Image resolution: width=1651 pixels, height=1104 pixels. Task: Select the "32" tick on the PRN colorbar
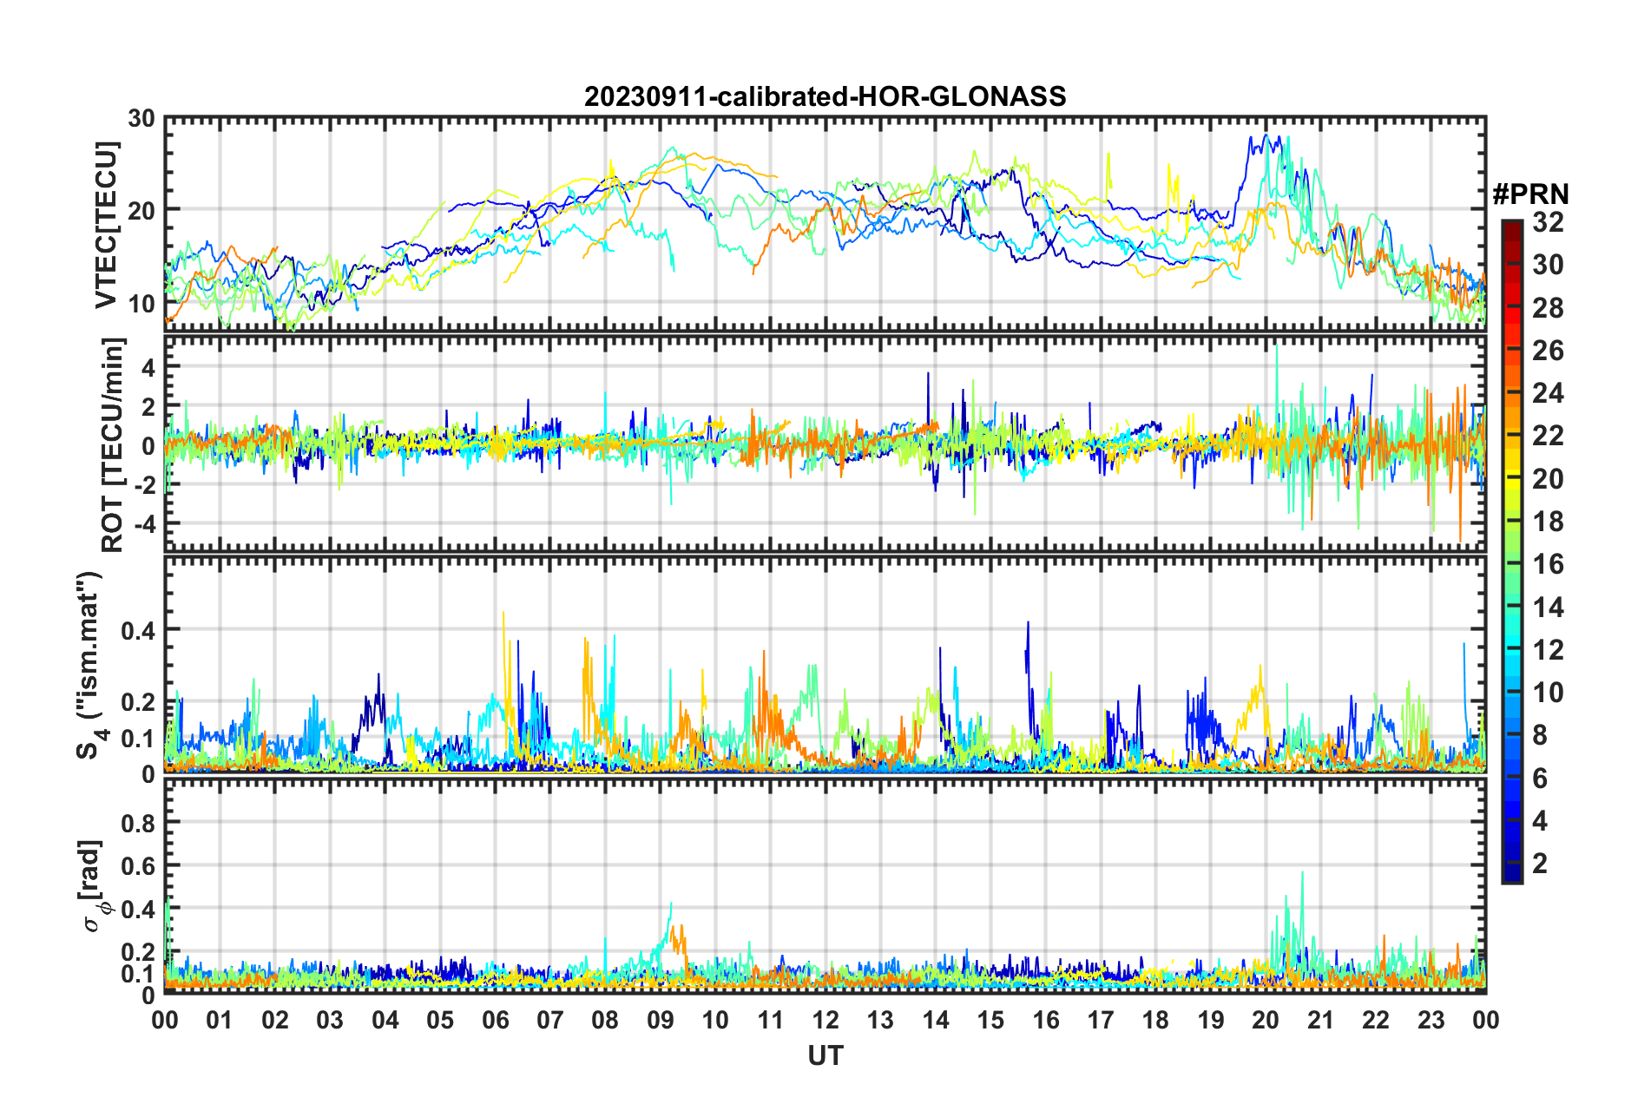(x=1548, y=222)
